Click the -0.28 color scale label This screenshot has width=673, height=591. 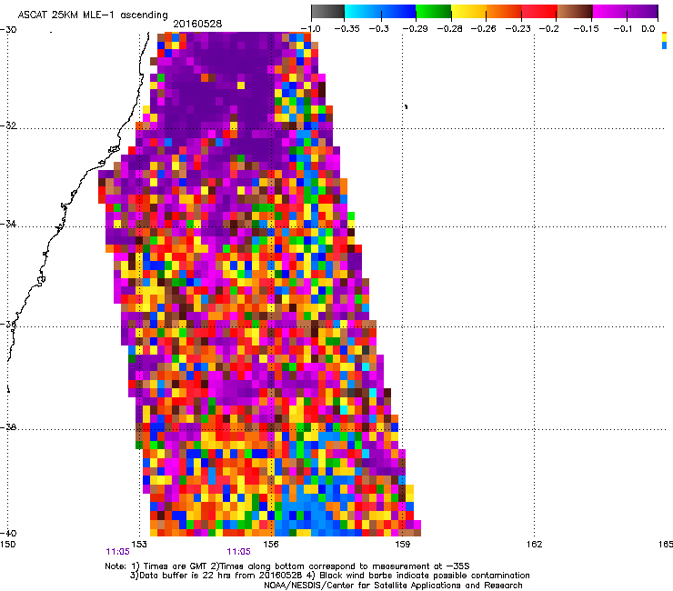449,29
